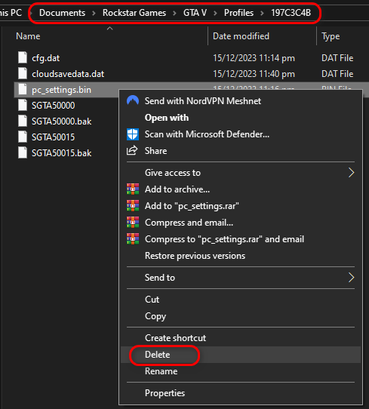Select Share in the context menu
Image resolution: width=369 pixels, height=409 pixels.
pyautogui.click(x=241, y=151)
